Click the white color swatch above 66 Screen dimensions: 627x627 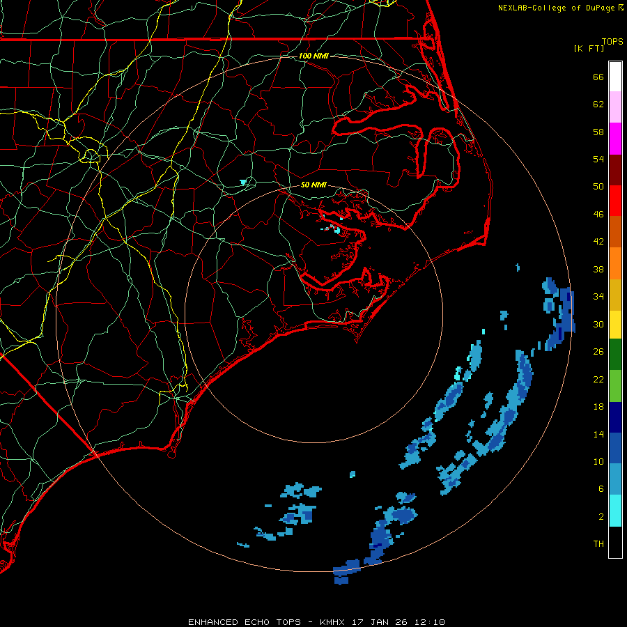[615, 77]
